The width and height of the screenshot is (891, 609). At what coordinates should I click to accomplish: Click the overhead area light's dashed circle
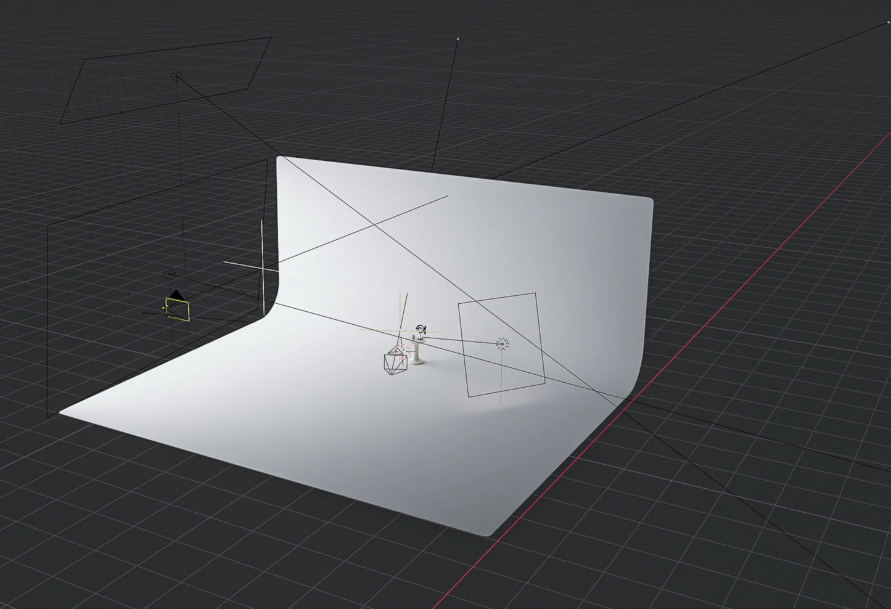click(176, 76)
